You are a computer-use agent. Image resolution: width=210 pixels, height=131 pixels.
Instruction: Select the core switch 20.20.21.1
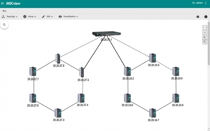(x=107, y=34)
